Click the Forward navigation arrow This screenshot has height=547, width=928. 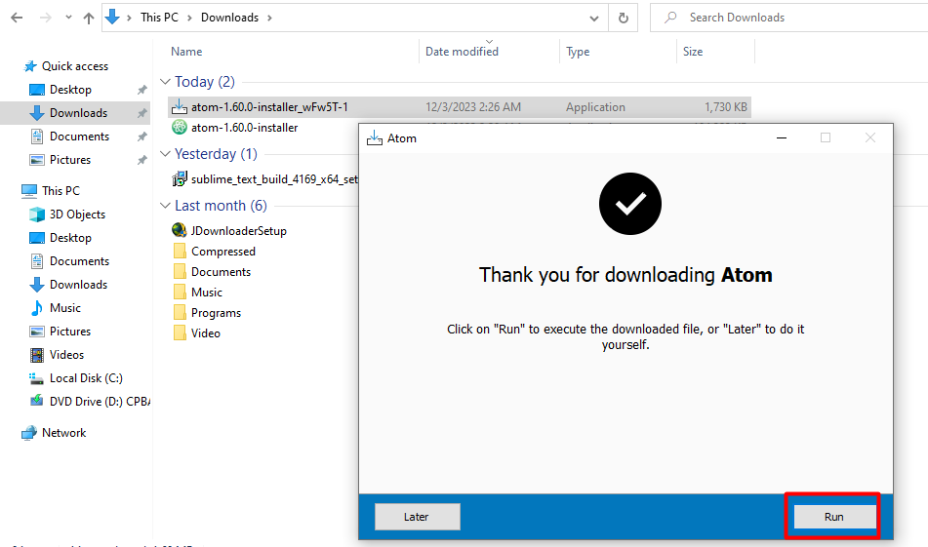click(x=46, y=18)
